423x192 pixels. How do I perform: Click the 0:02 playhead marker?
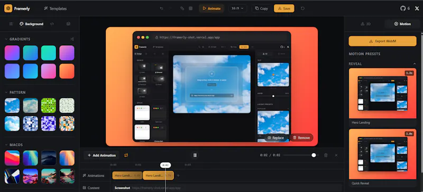[165, 165]
